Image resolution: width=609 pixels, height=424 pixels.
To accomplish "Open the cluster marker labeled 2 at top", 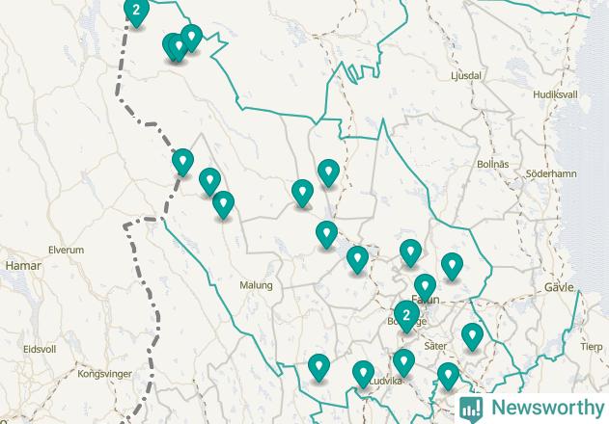I will pyautogui.click(x=136, y=11).
